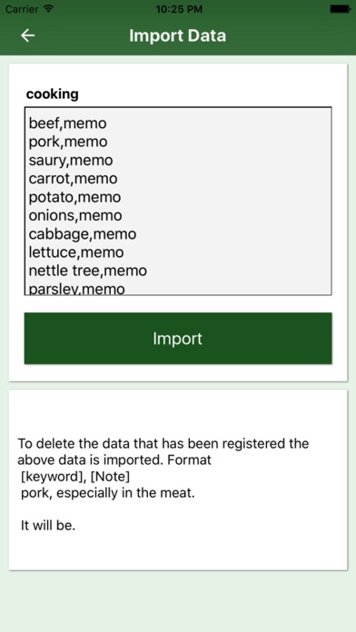The height and width of the screenshot is (632, 356).
Task: Tap the [keyword], [Note] format text
Action: pos(75,477)
